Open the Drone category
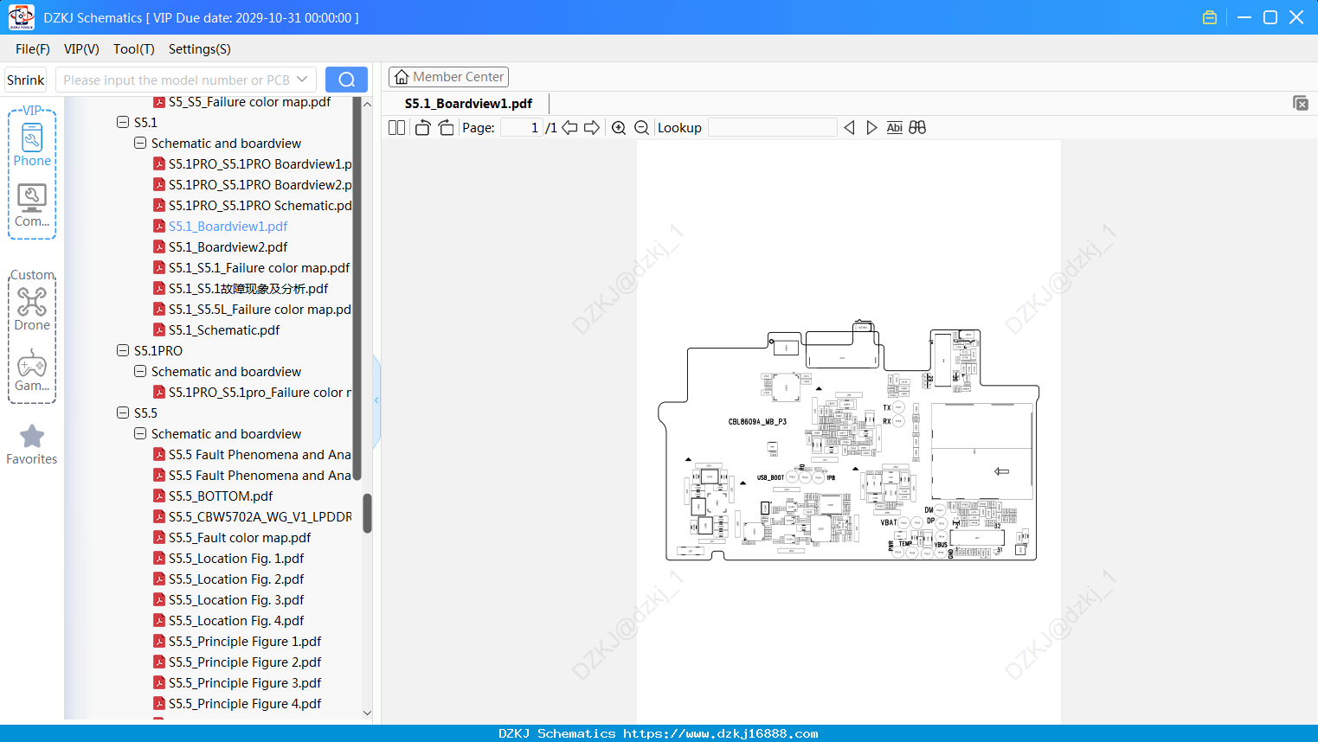 tap(32, 309)
